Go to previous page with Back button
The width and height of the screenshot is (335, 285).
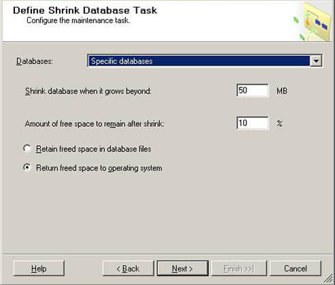pos(128,269)
